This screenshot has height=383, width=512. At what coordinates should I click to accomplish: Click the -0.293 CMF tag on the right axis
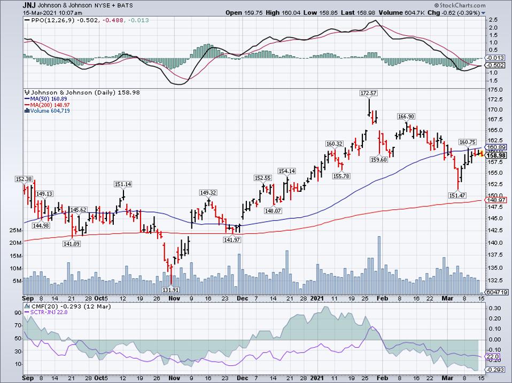click(495, 370)
